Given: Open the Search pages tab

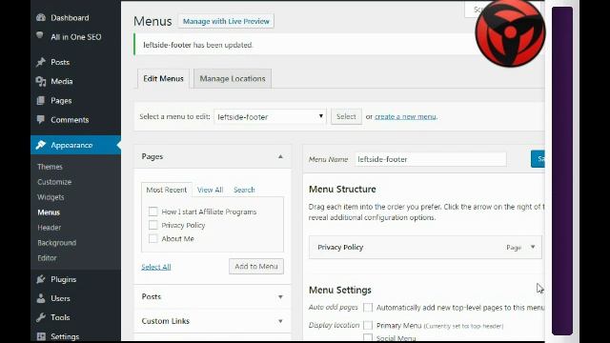Looking at the screenshot, I should (x=244, y=190).
